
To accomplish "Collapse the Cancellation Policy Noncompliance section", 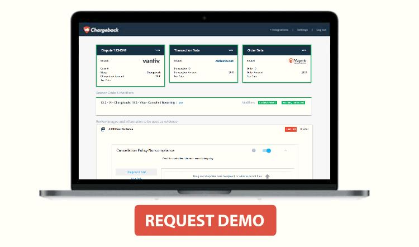I will coord(285,150).
